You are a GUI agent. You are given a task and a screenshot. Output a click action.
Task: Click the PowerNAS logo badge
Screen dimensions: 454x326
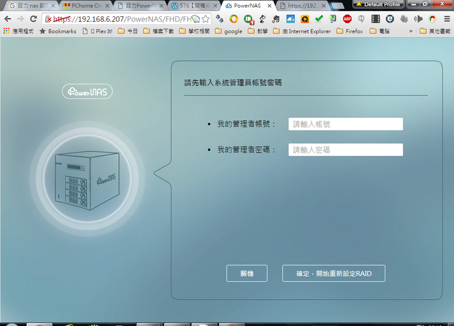87,92
